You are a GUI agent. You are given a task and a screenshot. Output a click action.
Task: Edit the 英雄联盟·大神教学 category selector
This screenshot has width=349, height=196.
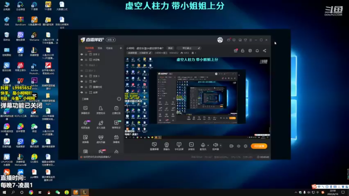[x=139, y=53]
